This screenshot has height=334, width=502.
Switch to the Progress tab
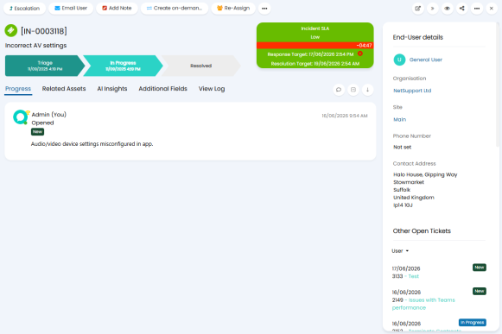(18, 89)
